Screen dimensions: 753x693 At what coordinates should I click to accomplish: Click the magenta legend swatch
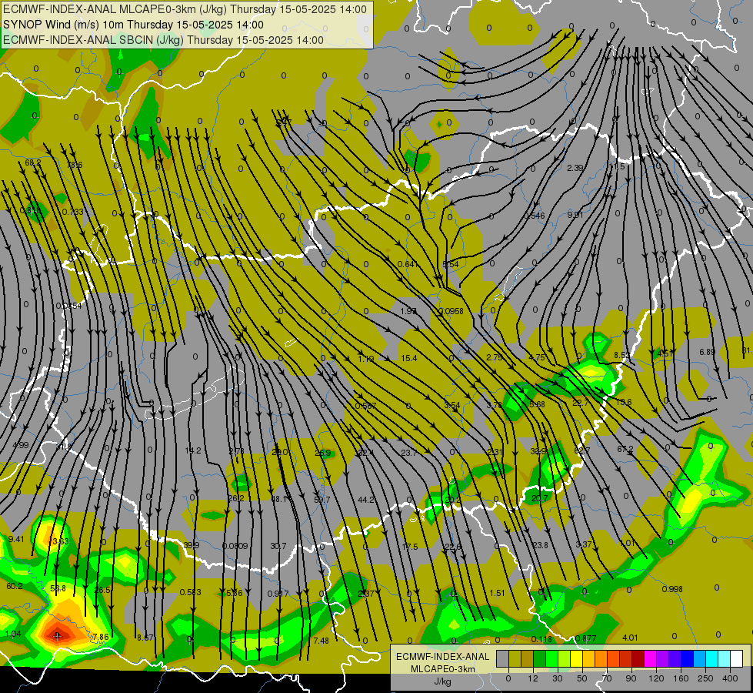pos(650,658)
